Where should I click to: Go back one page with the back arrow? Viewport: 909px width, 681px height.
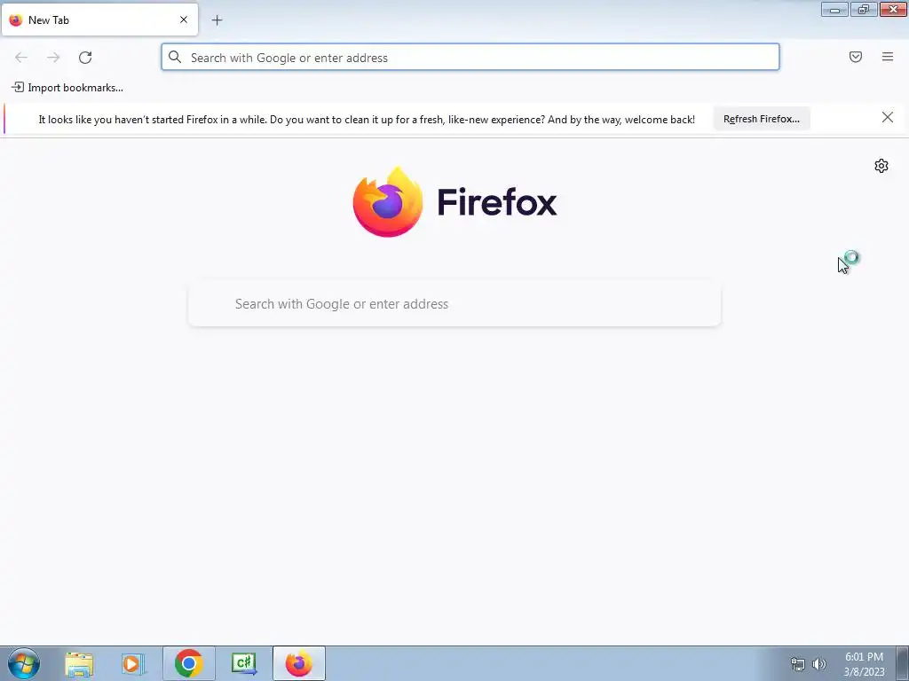[21, 58]
